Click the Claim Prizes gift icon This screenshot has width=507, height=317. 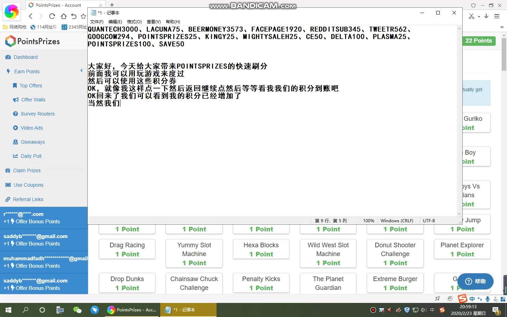coord(8,170)
